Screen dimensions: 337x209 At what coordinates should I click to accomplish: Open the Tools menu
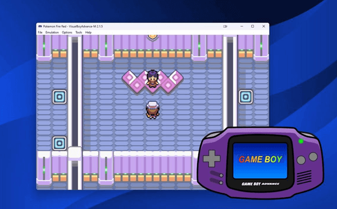point(79,32)
